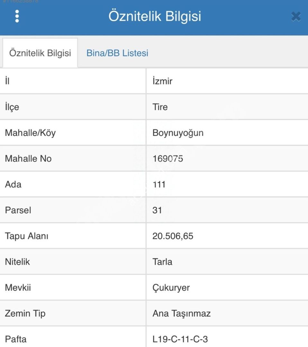Screen dimensions: 308x347
Task: Select the Mevkii value Çukuryer
Action: point(171,288)
